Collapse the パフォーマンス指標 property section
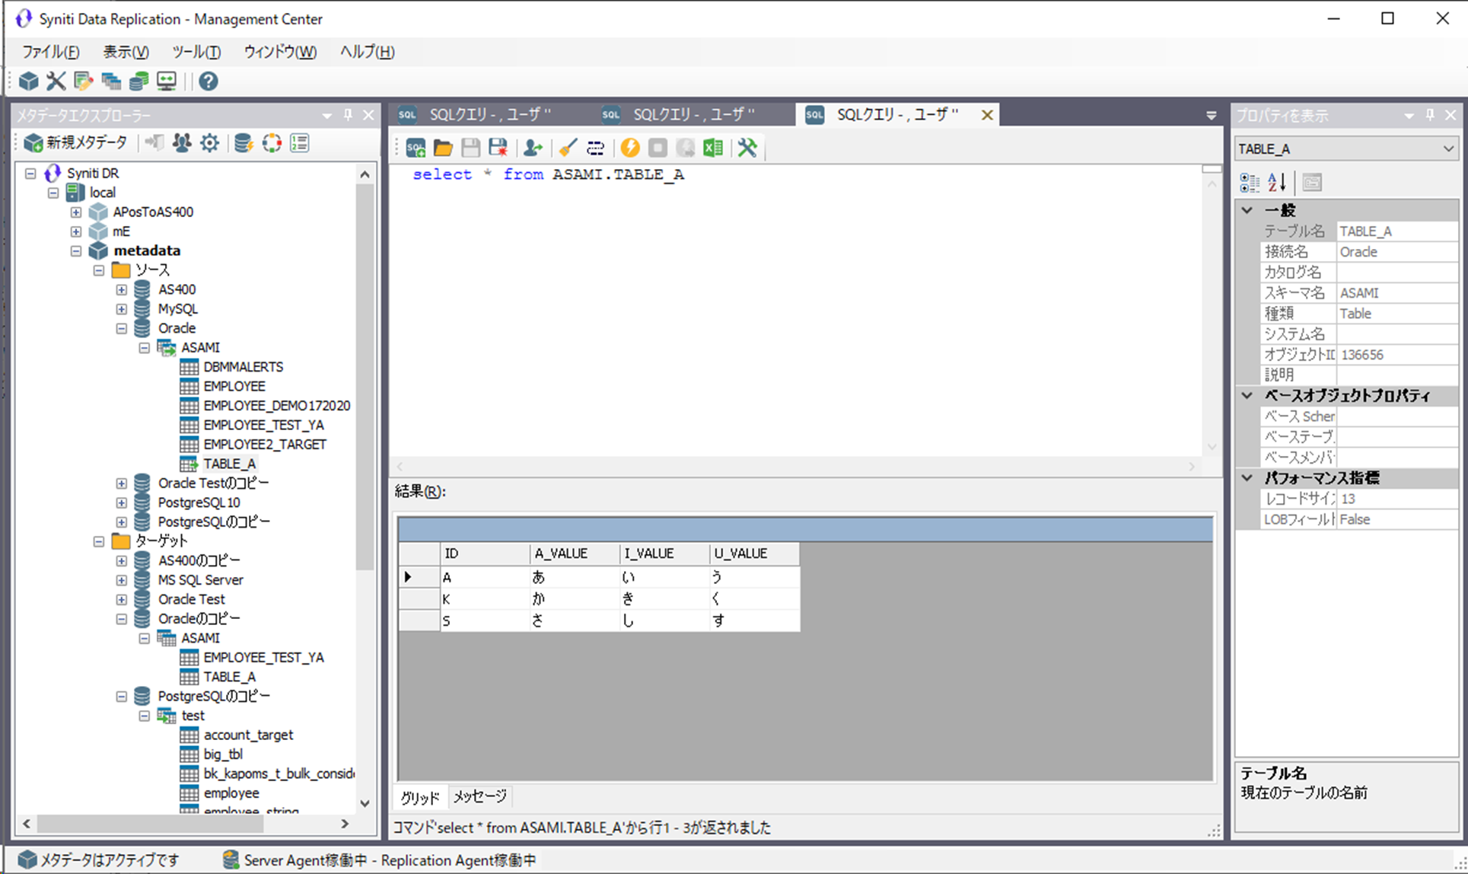 [1247, 478]
